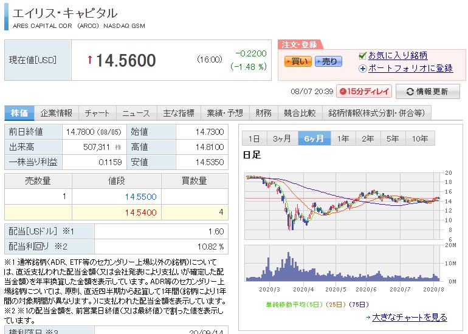Click the volume bar chart
Viewport: 468px width, 334px height.
[x=342, y=264]
